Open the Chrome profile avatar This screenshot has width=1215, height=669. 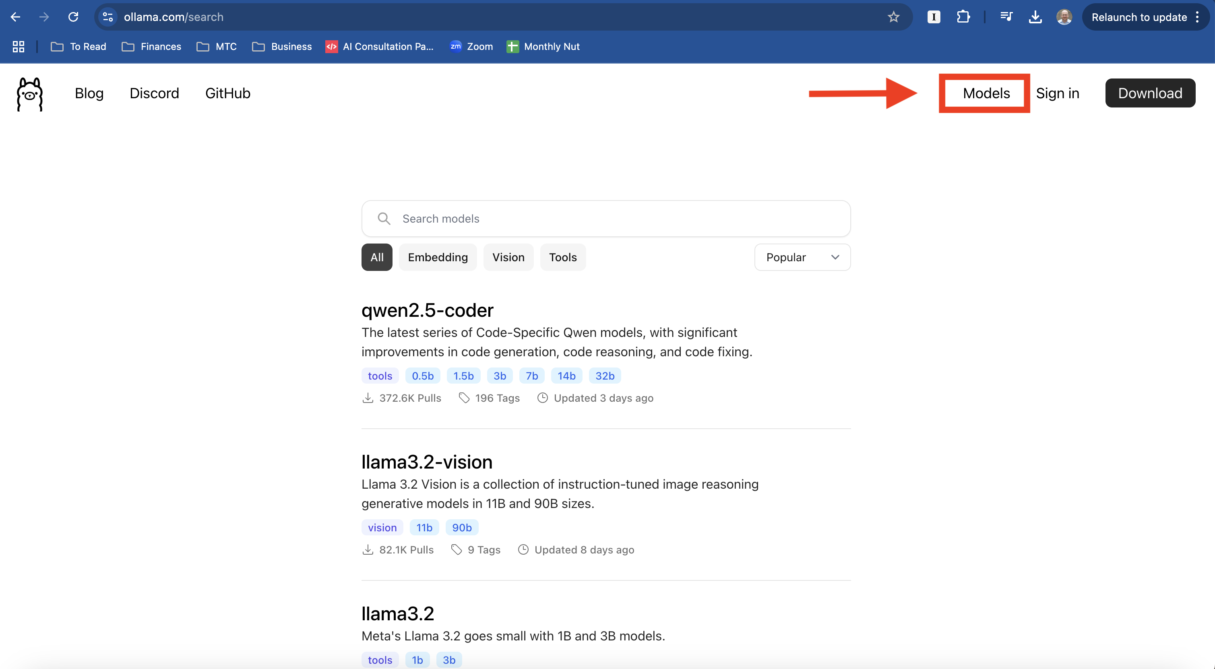1064,17
